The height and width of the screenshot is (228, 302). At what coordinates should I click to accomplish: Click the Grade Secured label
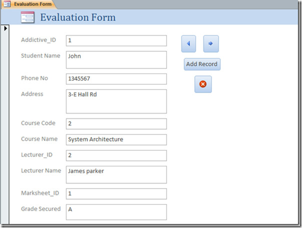41,208
